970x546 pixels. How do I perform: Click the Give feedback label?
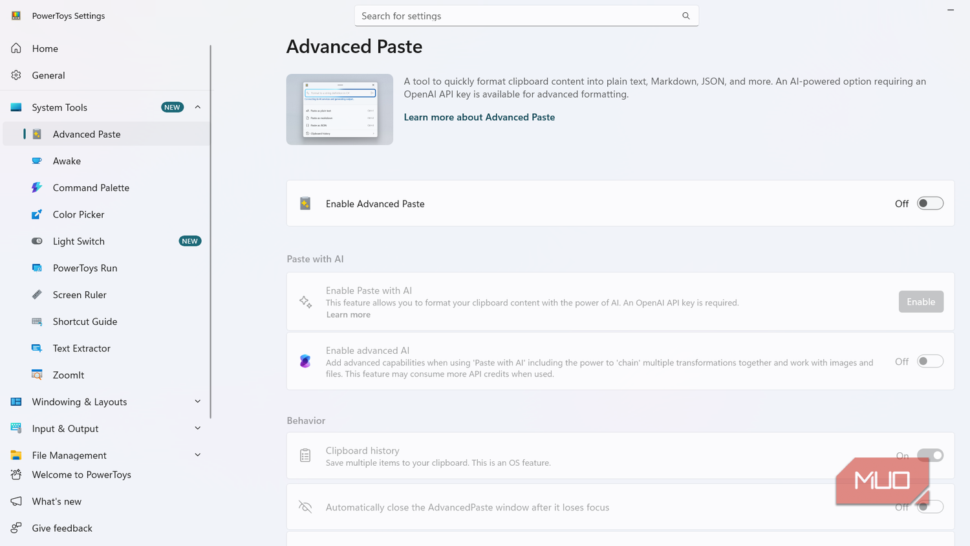click(x=62, y=528)
